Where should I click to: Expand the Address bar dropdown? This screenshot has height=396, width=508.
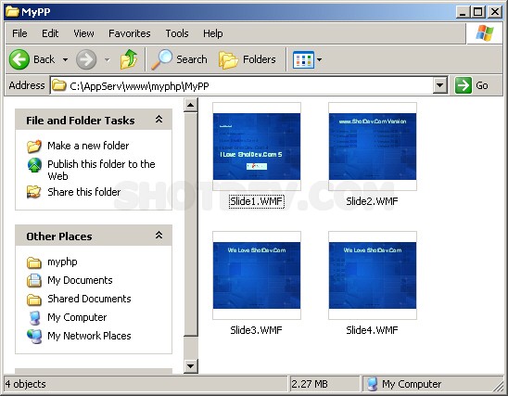point(439,85)
